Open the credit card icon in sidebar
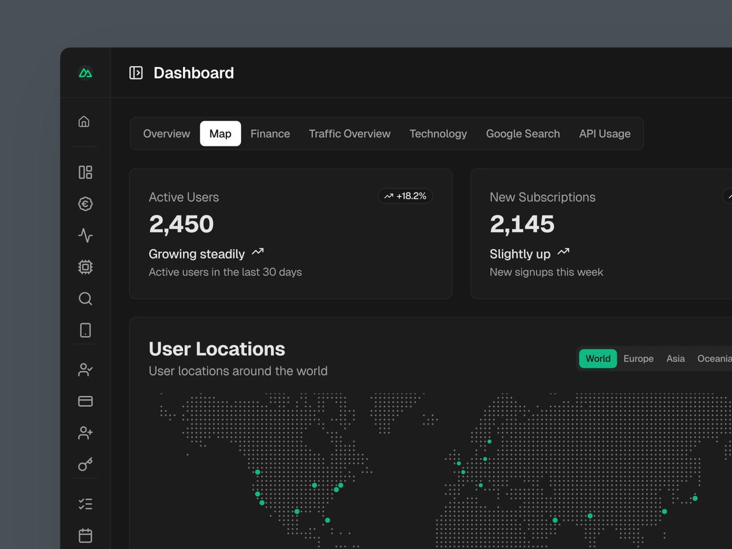The image size is (732, 549). point(85,401)
